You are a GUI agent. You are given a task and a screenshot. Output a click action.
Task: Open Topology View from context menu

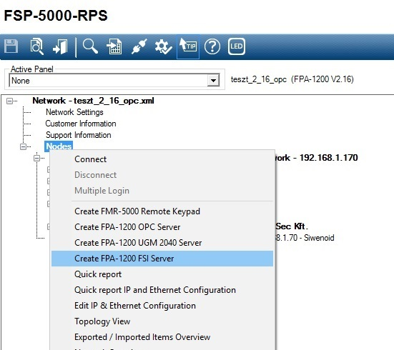tap(162, 321)
